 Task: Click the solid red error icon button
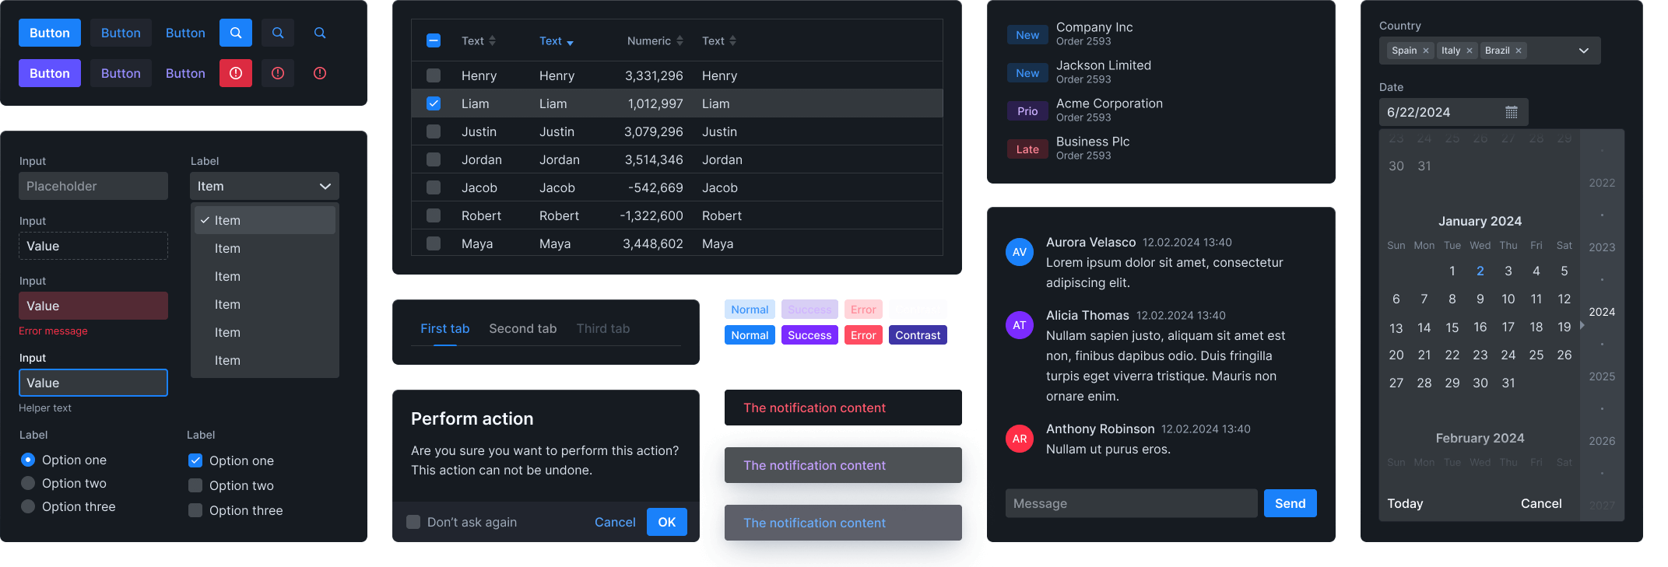pyautogui.click(x=236, y=73)
